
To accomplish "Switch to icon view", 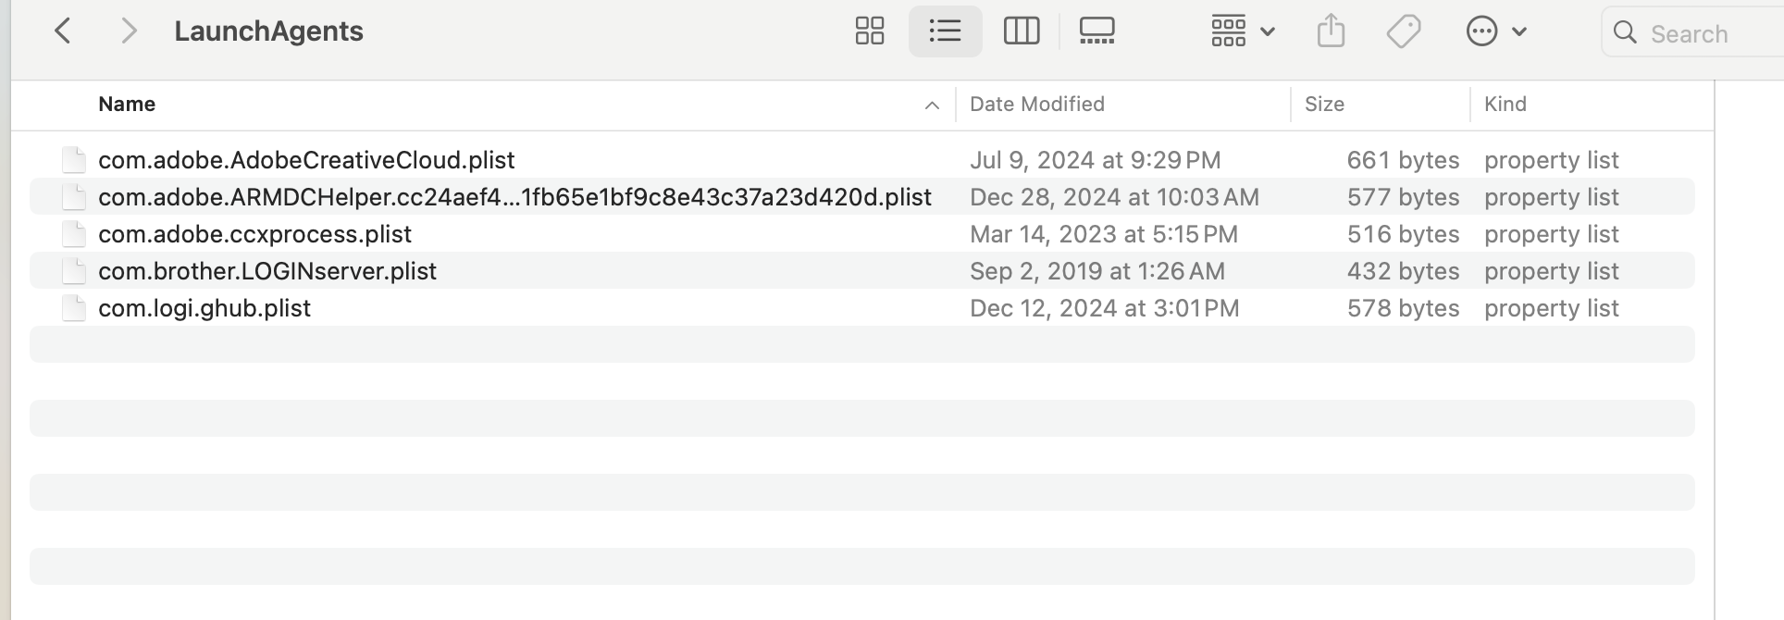I will point(870,31).
